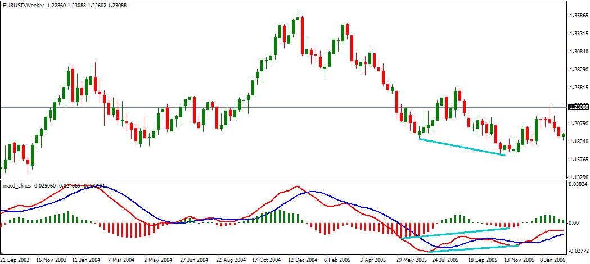Click the 12 Dec 2004 date label
Viewport: 590px width, 264px height.
303,261
